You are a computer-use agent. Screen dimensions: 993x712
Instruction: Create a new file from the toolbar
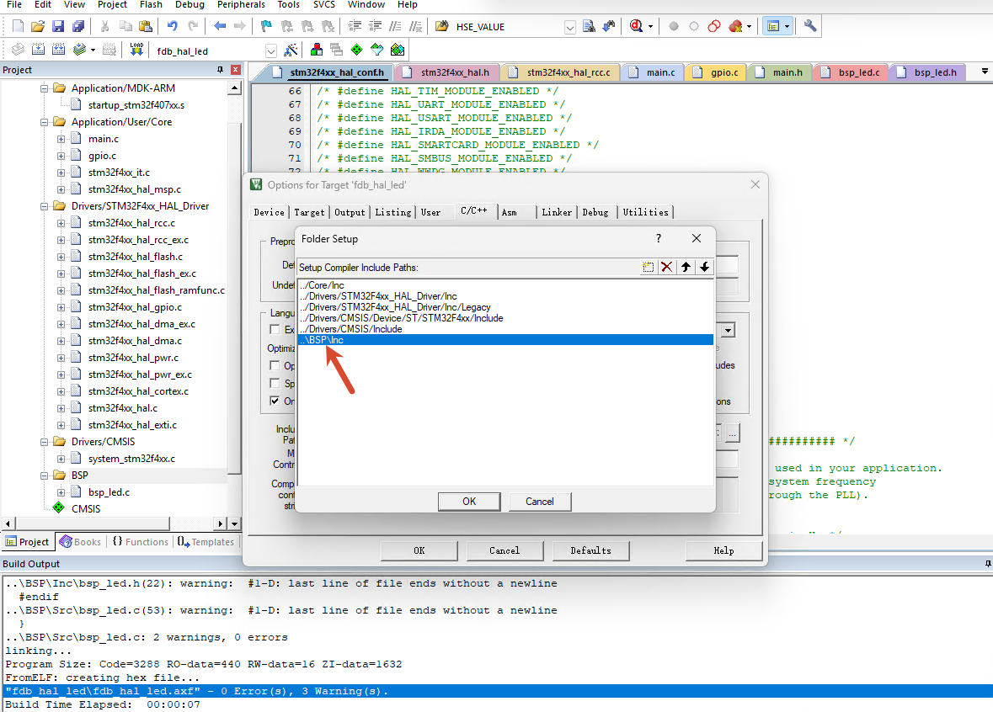coord(18,26)
